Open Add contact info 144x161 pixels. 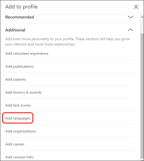tap(19, 157)
